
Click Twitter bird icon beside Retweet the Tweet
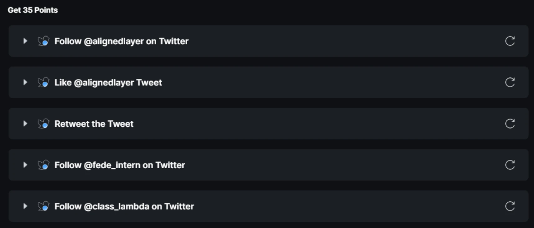(43, 124)
